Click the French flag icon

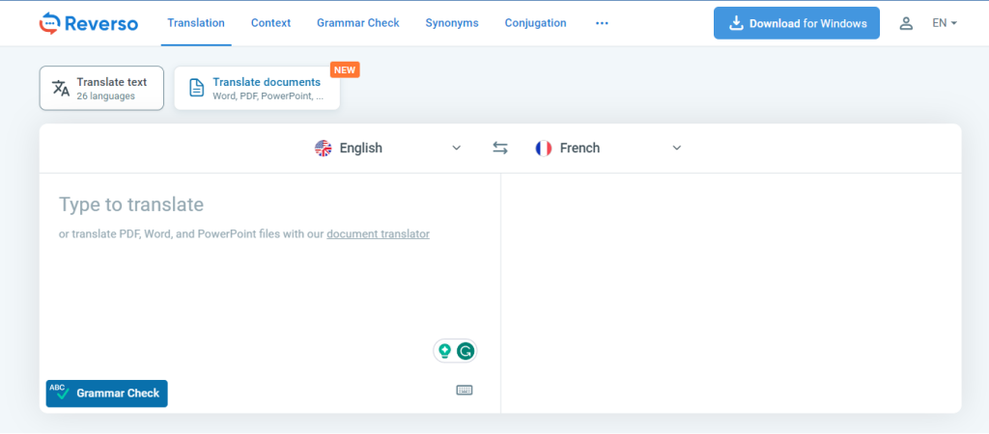[x=543, y=148]
